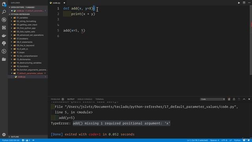Open the Project Manager folder icon
This screenshot has height=142, width=252.
pyautogui.click(x=4, y=59)
